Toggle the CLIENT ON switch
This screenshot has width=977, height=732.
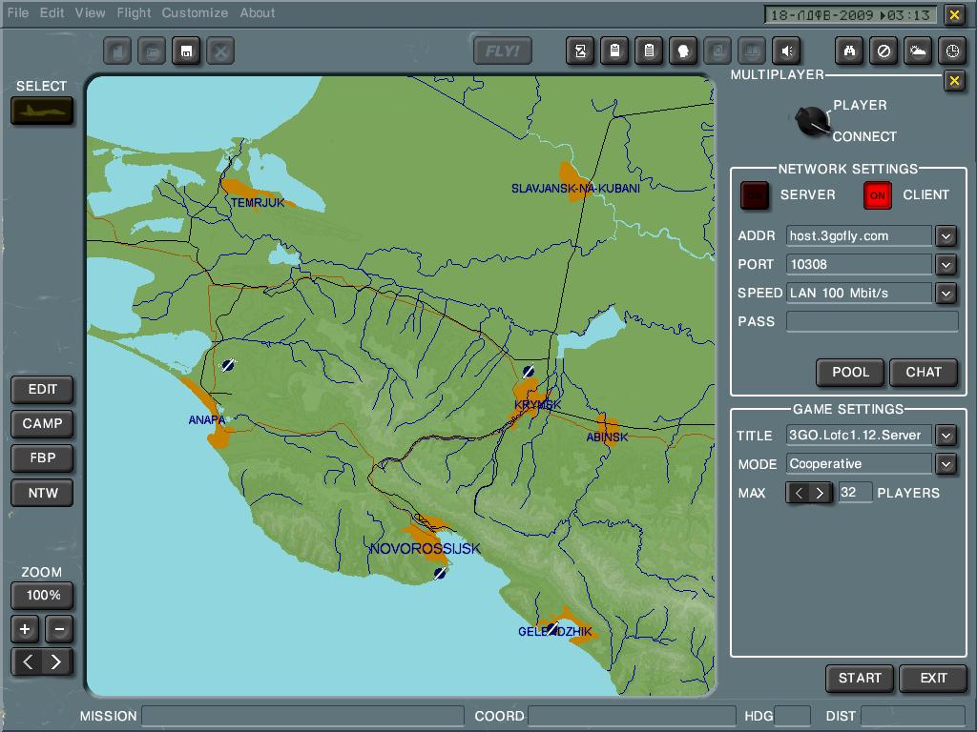[877, 194]
